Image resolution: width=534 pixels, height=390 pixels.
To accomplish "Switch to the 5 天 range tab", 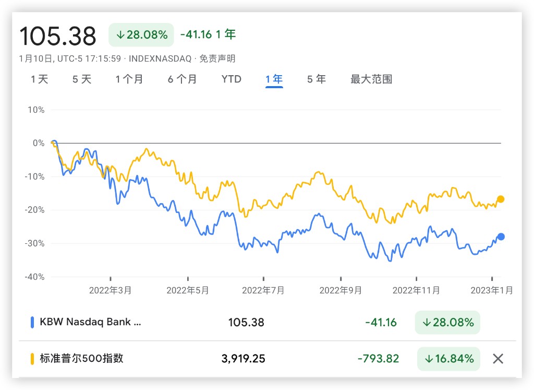I will pos(82,79).
